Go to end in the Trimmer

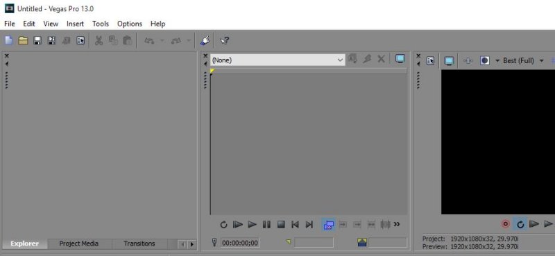coord(309,225)
